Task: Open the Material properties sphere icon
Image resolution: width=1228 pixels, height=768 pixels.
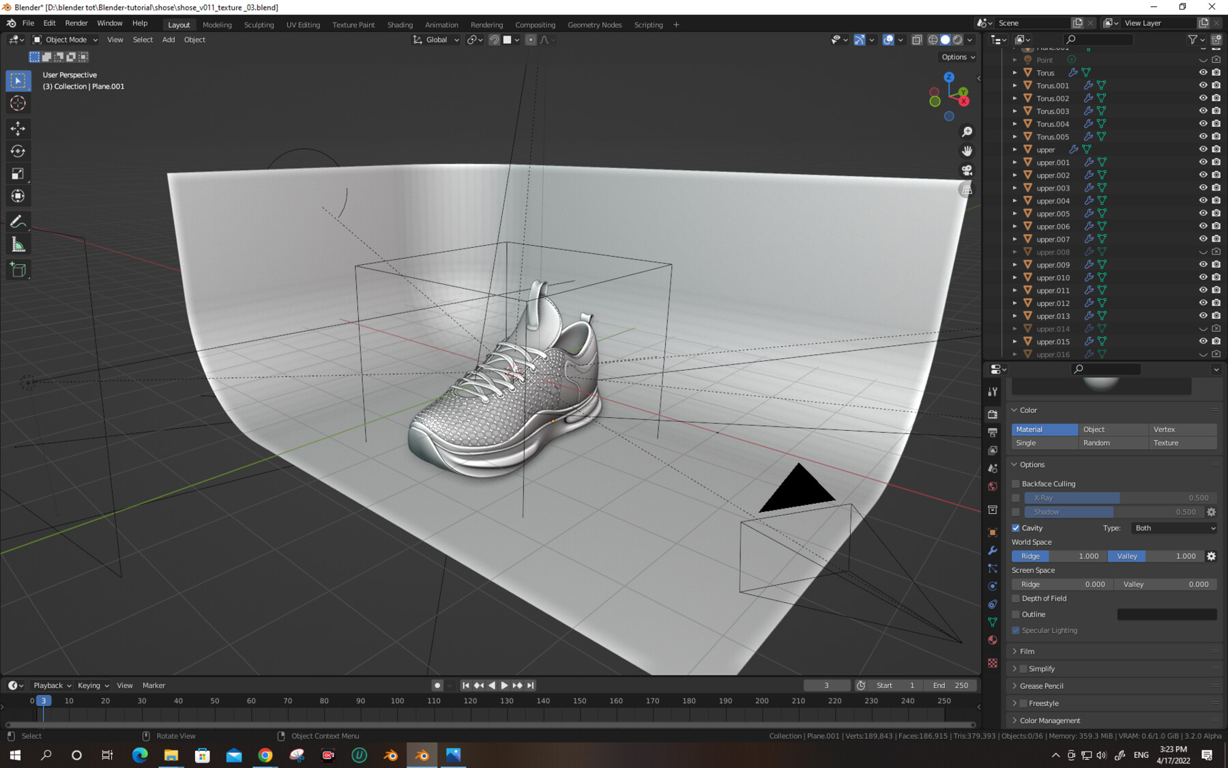Action: point(993,640)
